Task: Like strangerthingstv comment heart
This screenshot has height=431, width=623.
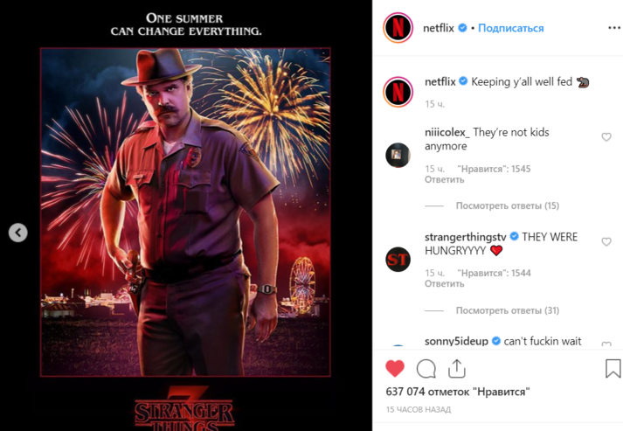Action: [x=606, y=242]
